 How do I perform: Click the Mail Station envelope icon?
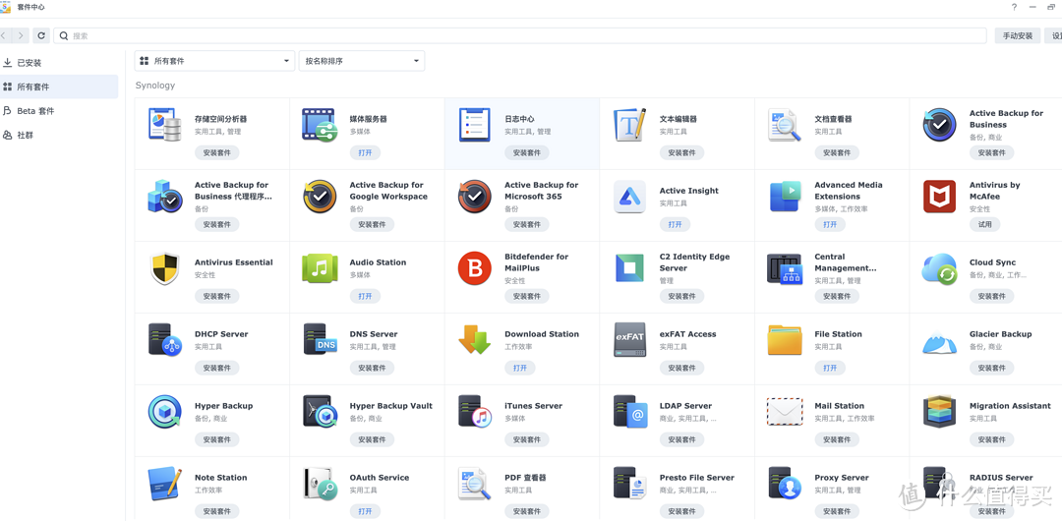click(x=785, y=412)
